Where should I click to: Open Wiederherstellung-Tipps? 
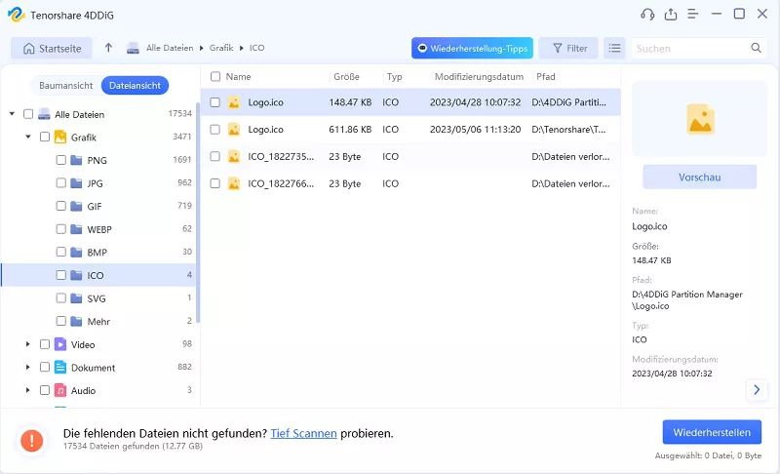472,48
